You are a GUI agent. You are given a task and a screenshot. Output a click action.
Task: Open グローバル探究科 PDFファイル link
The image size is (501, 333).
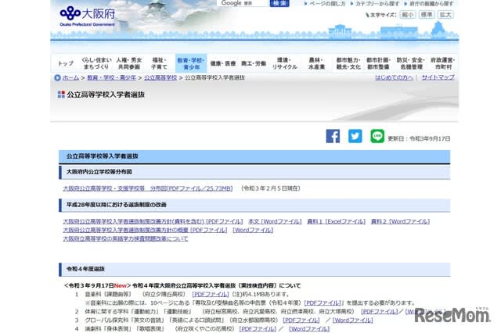(301, 320)
